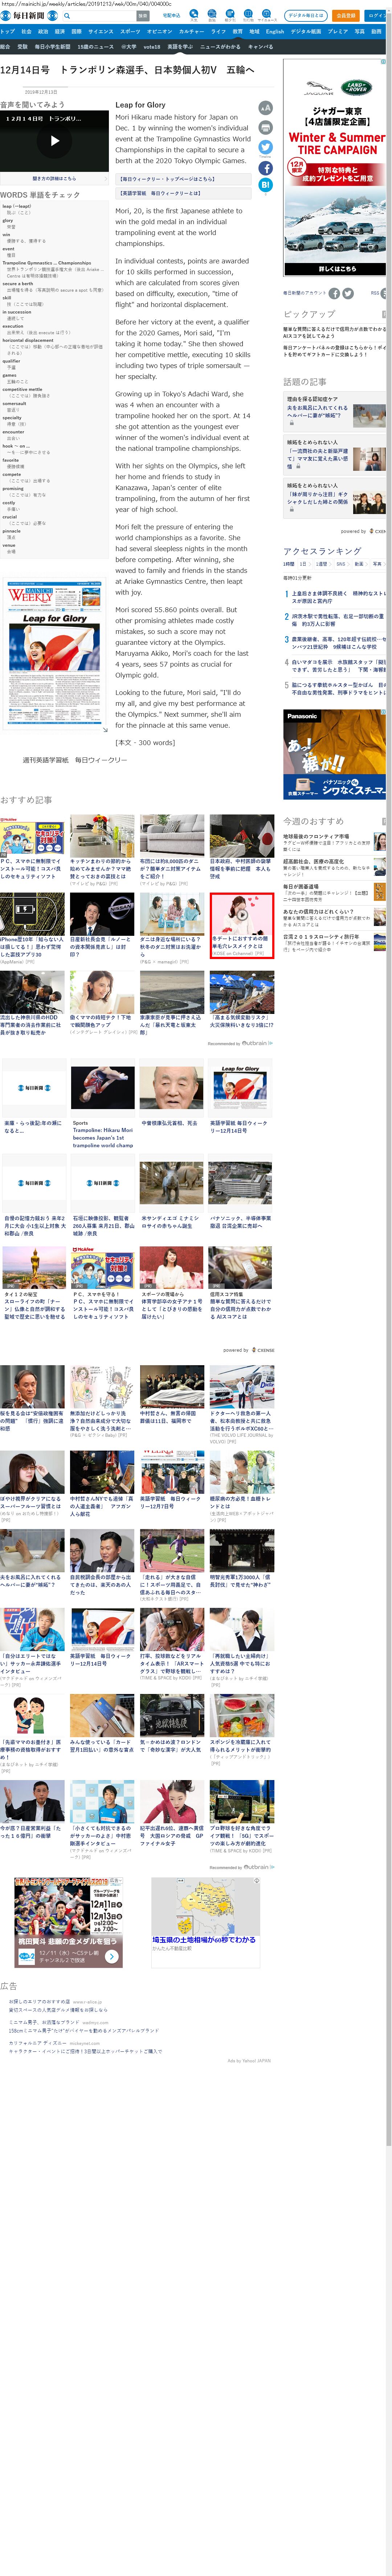392x2576 pixels.
Task: Select the 1日 access ranking tab
Action: pos(305,564)
